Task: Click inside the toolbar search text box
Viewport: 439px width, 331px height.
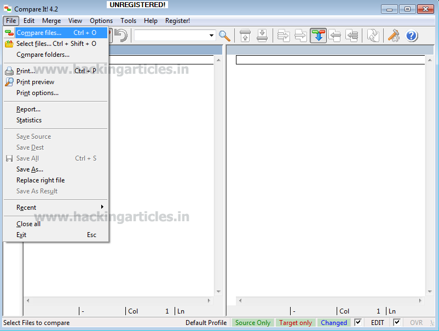Action: tap(171, 36)
